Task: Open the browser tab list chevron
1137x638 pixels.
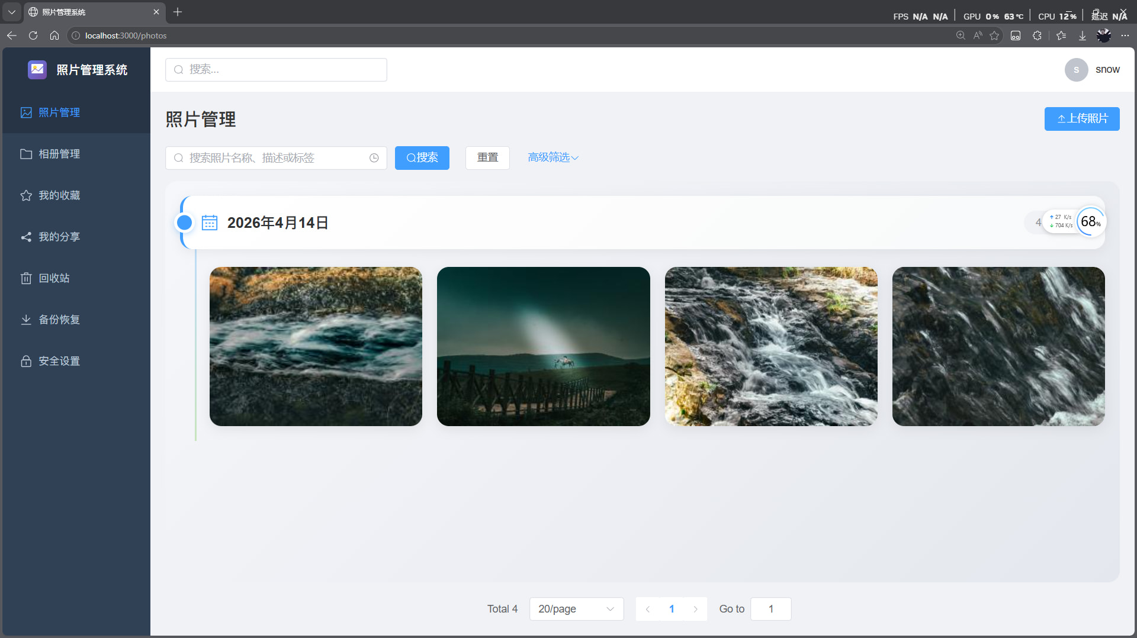Action: [11, 12]
